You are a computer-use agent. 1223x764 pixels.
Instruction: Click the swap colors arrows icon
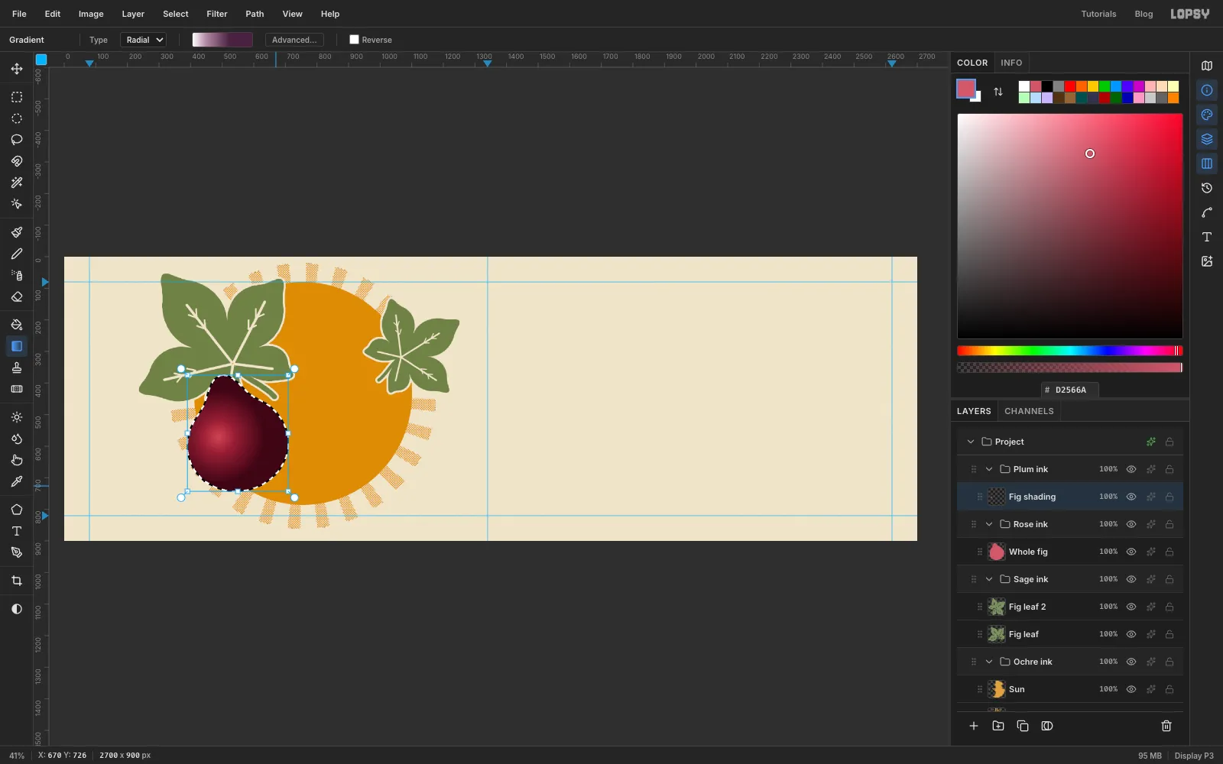click(998, 92)
